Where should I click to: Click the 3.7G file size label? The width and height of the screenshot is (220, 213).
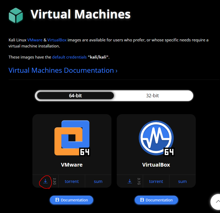pyautogui.click(x=139, y=181)
